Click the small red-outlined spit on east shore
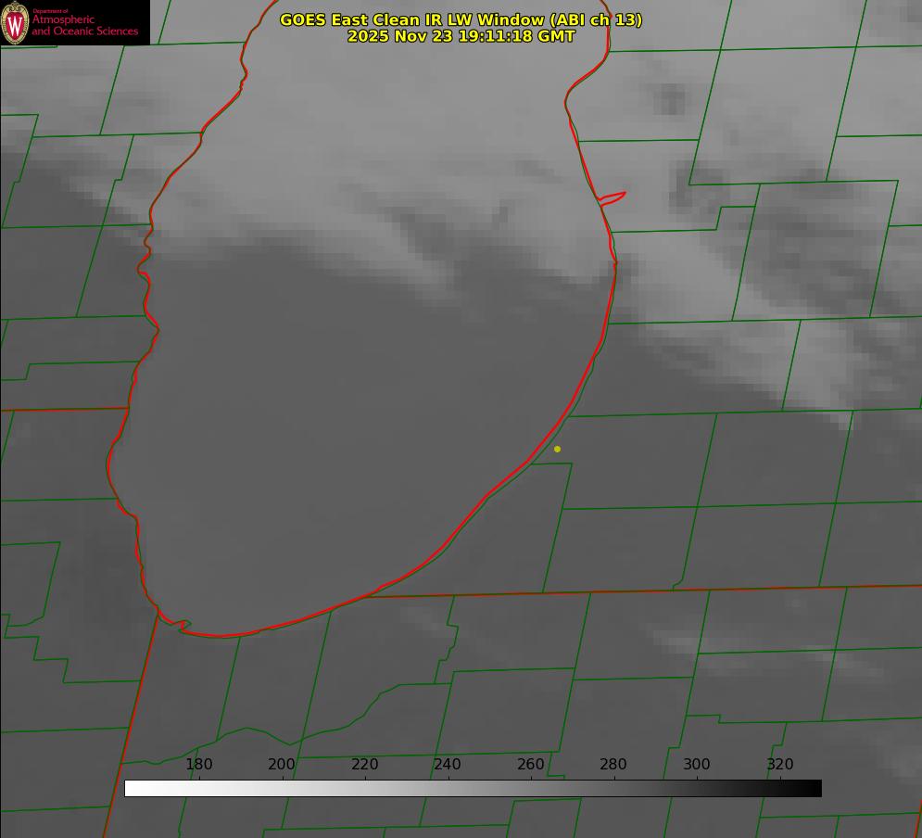This screenshot has height=838, width=922. (613, 197)
